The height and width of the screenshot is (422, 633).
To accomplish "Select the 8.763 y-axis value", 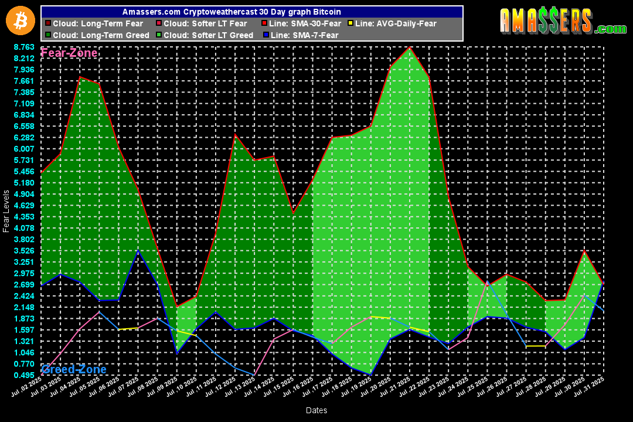I will (24, 47).
